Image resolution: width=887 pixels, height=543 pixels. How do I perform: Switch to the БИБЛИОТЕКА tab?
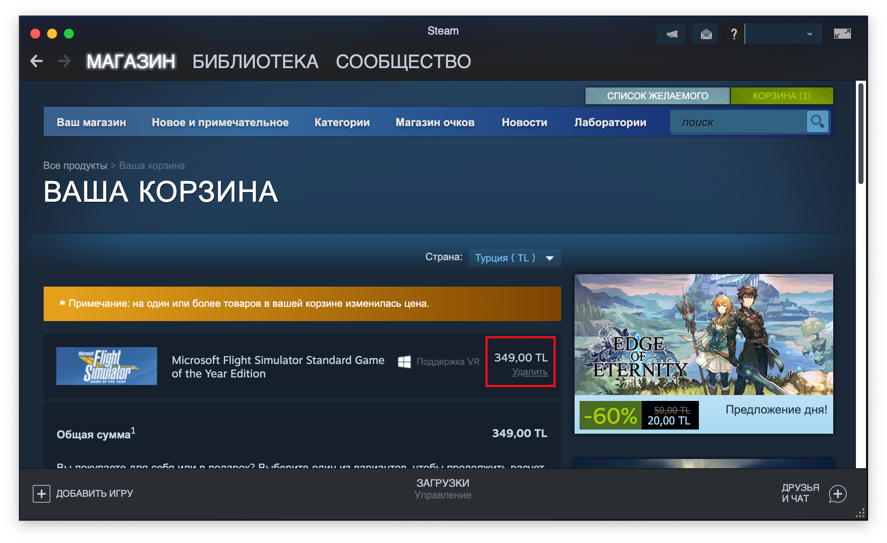(255, 62)
